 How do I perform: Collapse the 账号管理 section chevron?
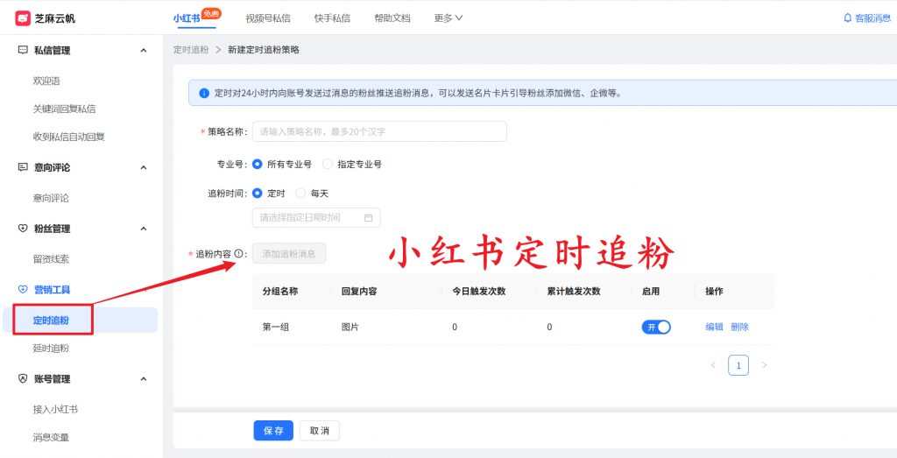click(144, 378)
